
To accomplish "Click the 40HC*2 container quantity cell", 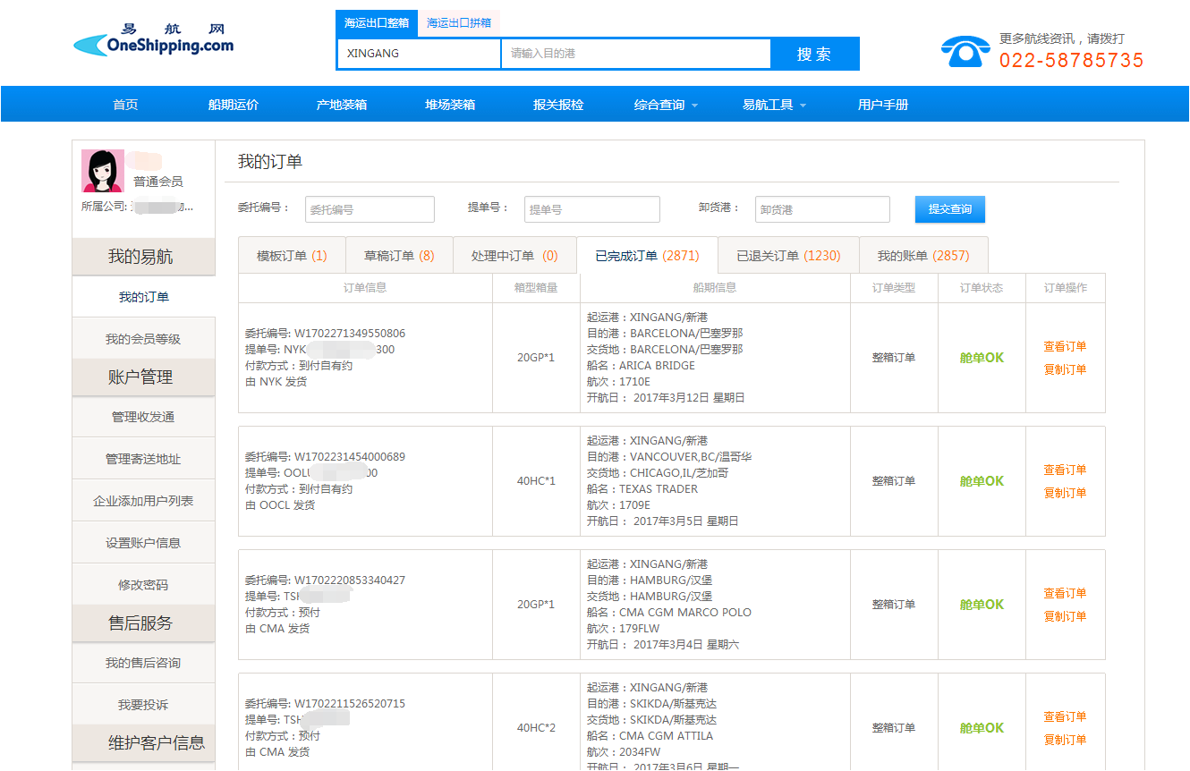I will 536,728.
